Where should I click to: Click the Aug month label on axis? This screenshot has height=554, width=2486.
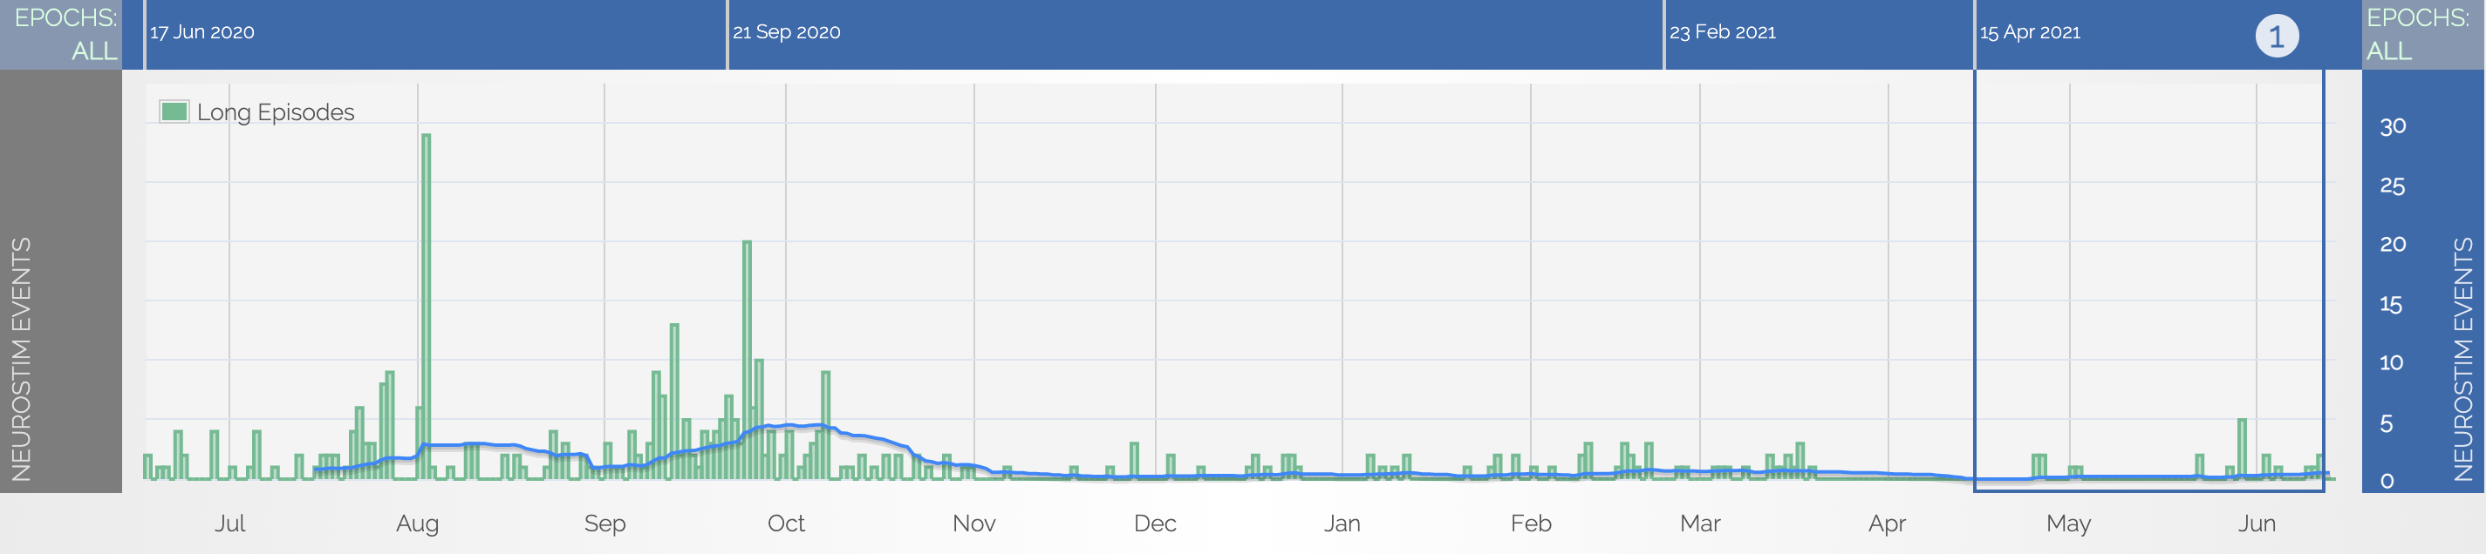[x=417, y=524]
